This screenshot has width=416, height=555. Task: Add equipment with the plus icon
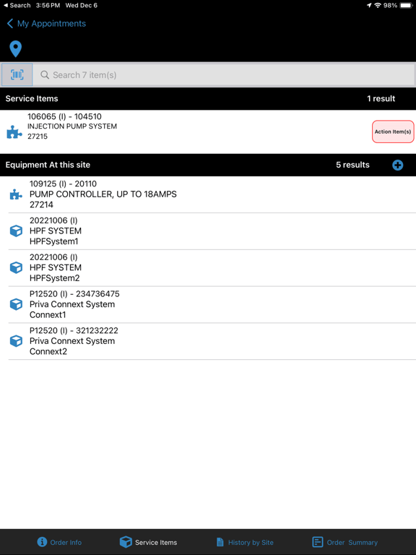coord(398,165)
